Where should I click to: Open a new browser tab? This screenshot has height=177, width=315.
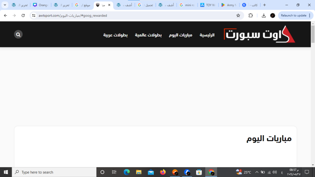[x=264, y=5]
